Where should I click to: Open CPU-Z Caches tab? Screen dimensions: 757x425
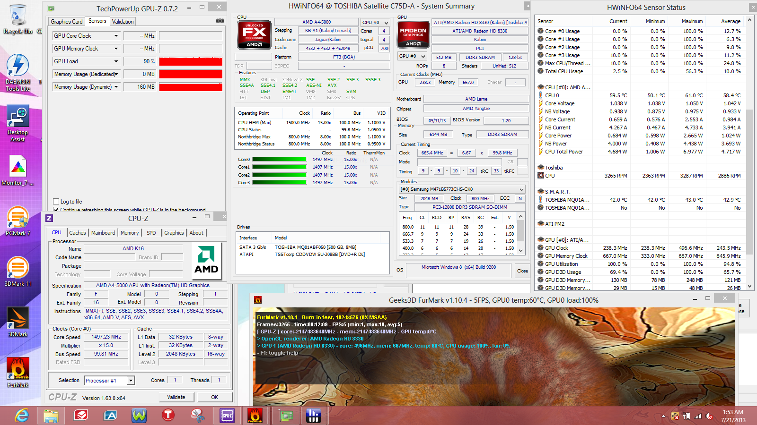pyautogui.click(x=78, y=233)
